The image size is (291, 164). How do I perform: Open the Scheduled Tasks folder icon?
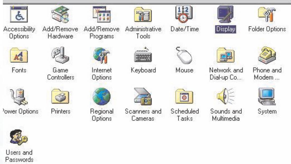coord(184,97)
